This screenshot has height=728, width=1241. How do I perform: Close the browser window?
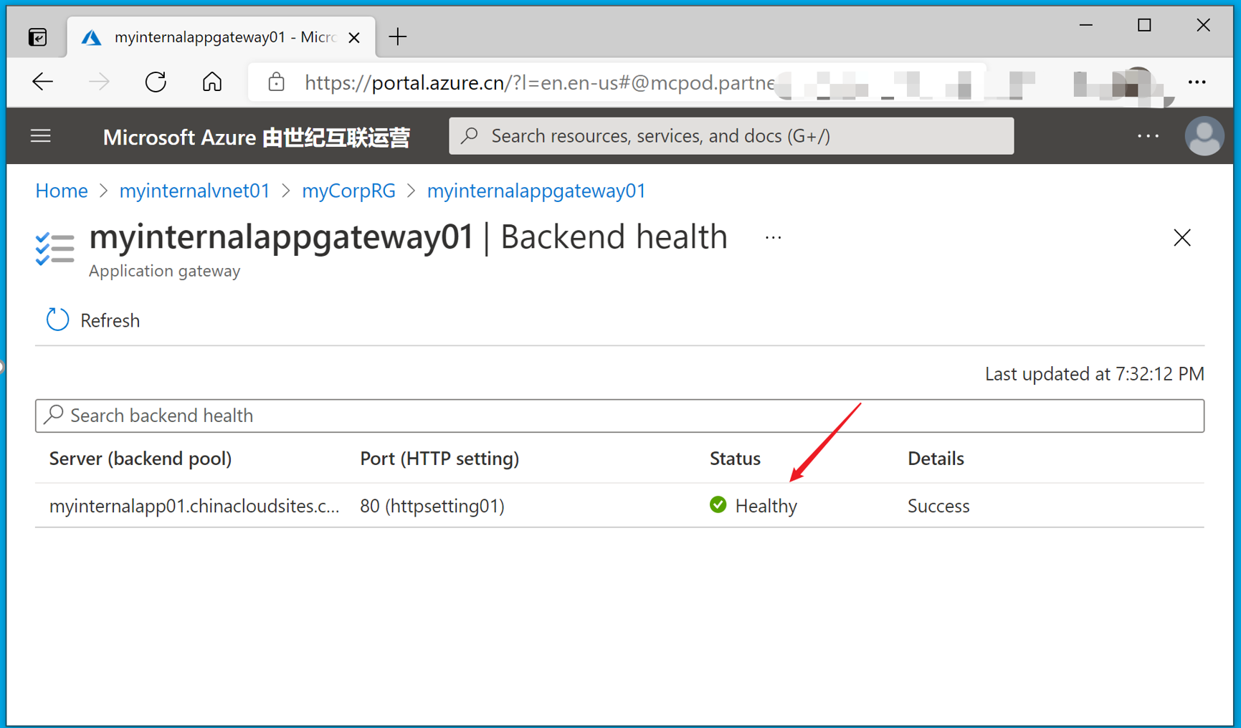click(1203, 25)
